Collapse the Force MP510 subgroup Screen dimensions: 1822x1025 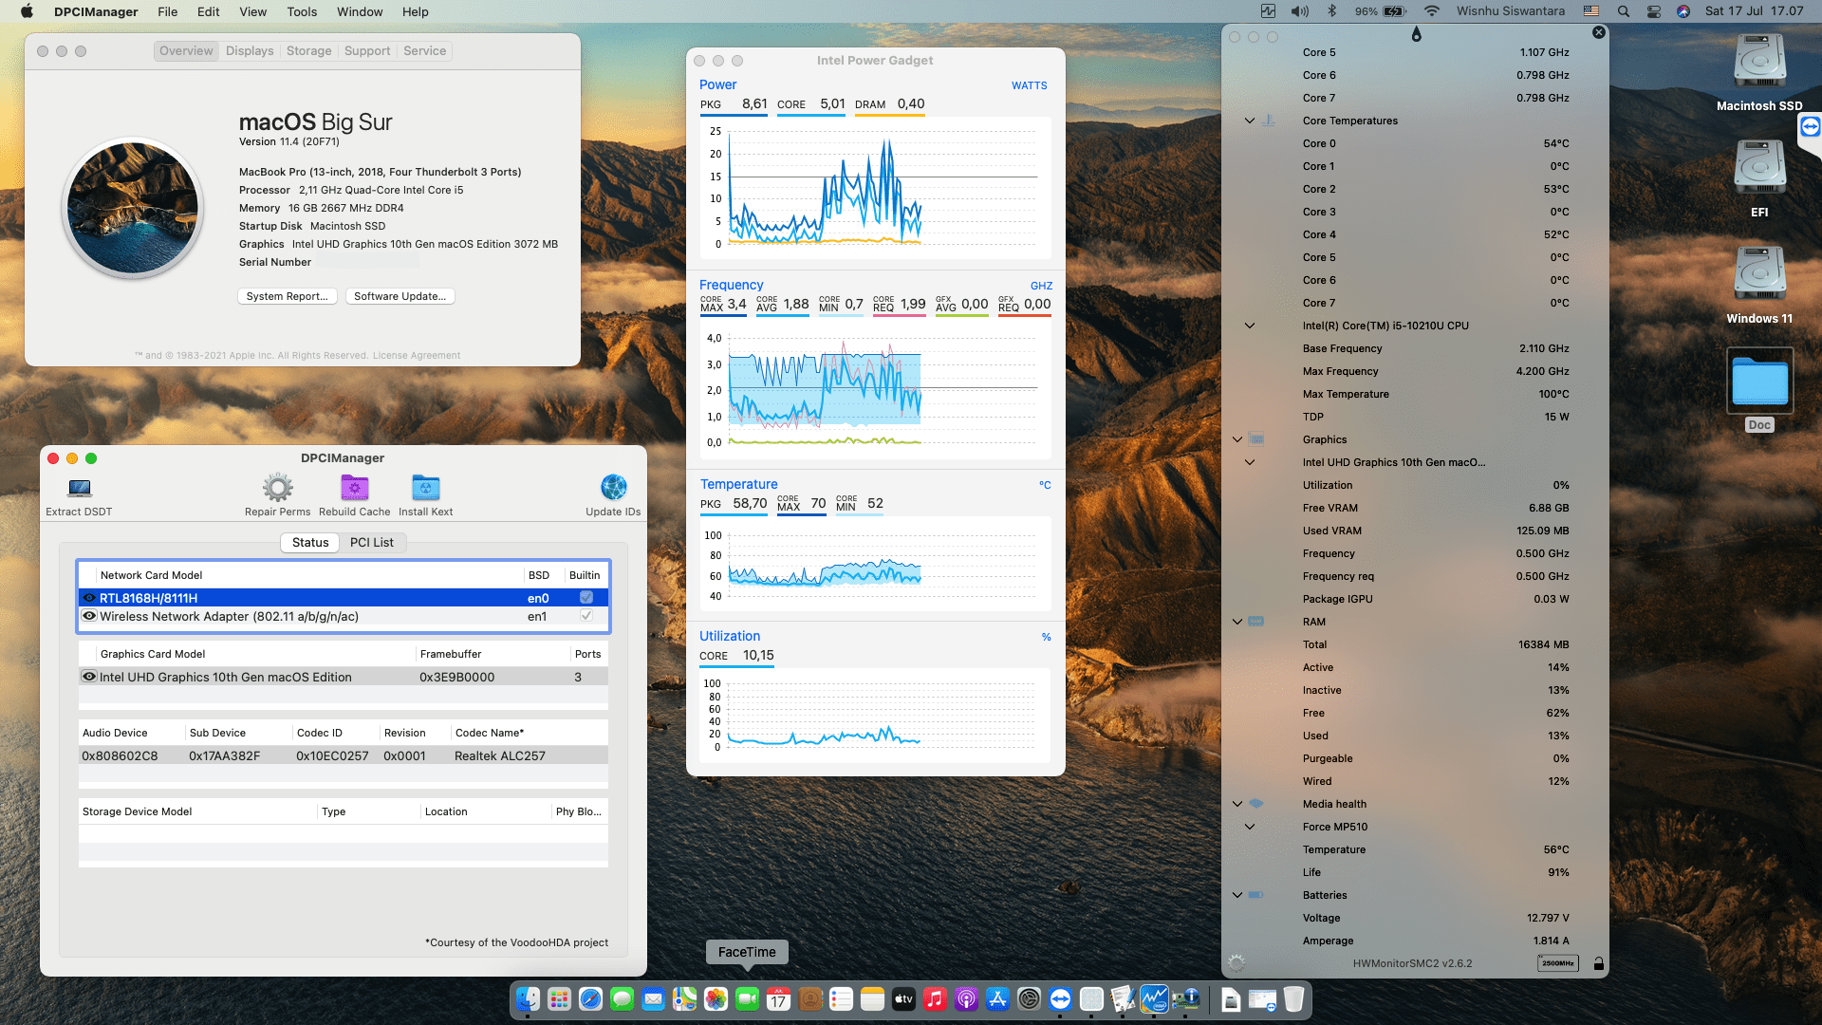coord(1250,827)
